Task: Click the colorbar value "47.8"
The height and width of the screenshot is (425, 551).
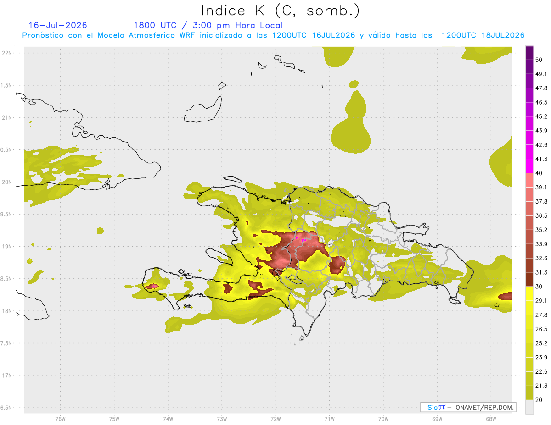Action: click(541, 88)
